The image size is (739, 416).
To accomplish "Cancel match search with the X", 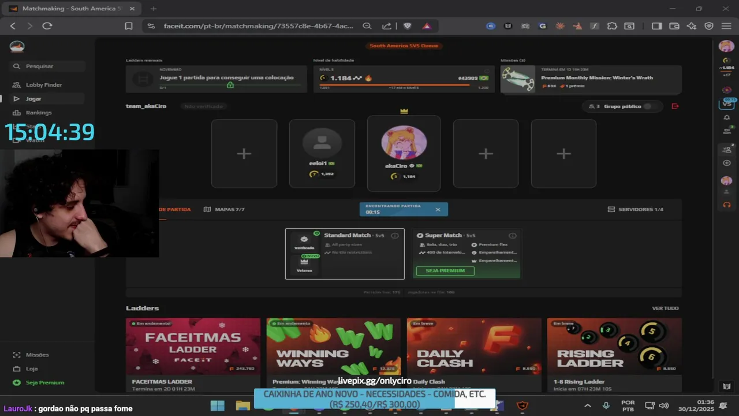I will pyautogui.click(x=438, y=209).
